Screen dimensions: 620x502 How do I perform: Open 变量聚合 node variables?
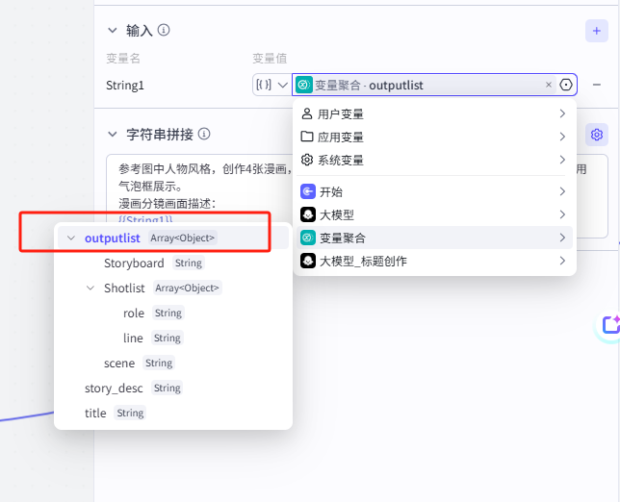[x=434, y=238]
